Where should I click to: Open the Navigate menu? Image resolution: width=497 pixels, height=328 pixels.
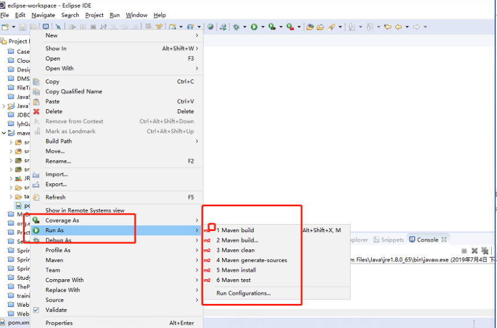point(43,15)
